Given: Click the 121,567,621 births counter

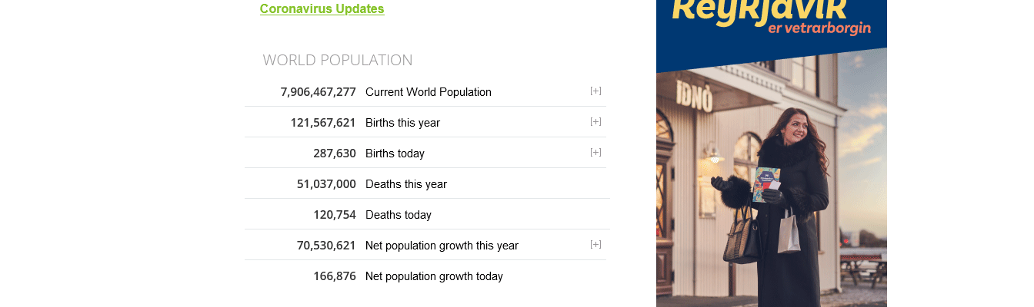Looking at the screenshot, I should (x=323, y=123).
